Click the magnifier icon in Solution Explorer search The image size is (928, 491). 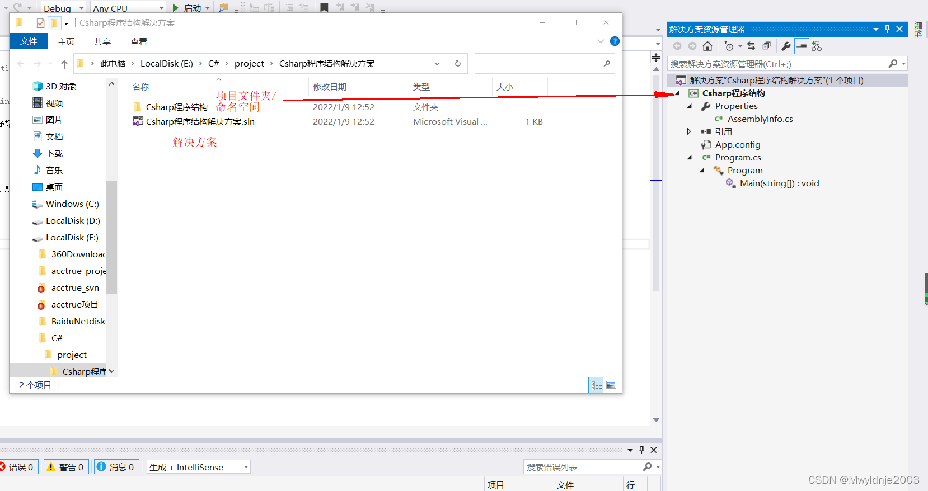(x=893, y=64)
